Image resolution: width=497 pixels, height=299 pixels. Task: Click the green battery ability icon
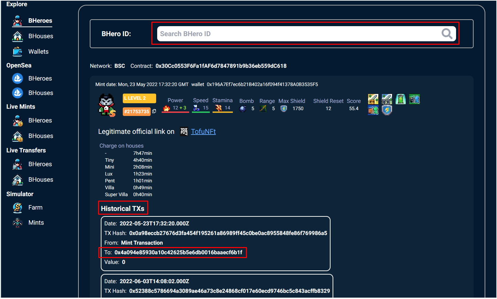pyautogui.click(x=401, y=99)
